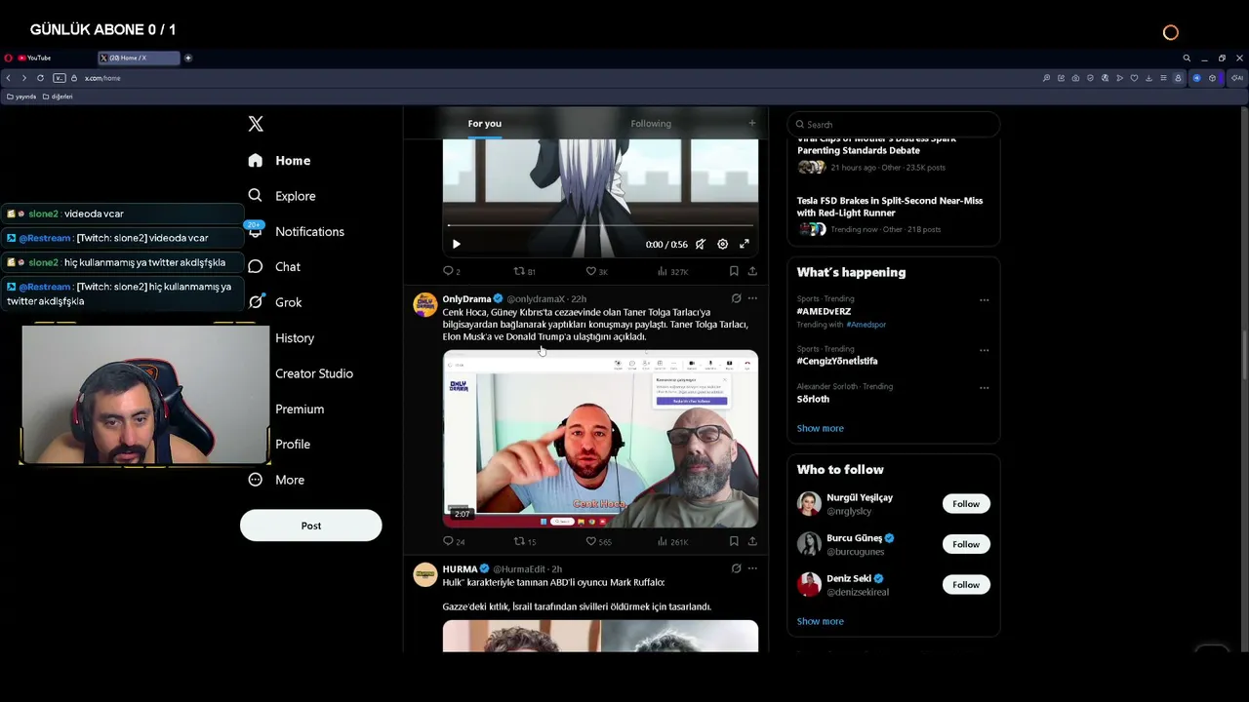Open browser downloads icon
The image size is (1249, 702).
tap(1148, 78)
